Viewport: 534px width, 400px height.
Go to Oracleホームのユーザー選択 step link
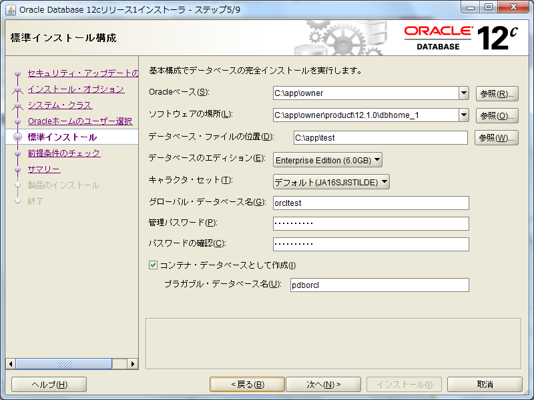pyautogui.click(x=80, y=121)
